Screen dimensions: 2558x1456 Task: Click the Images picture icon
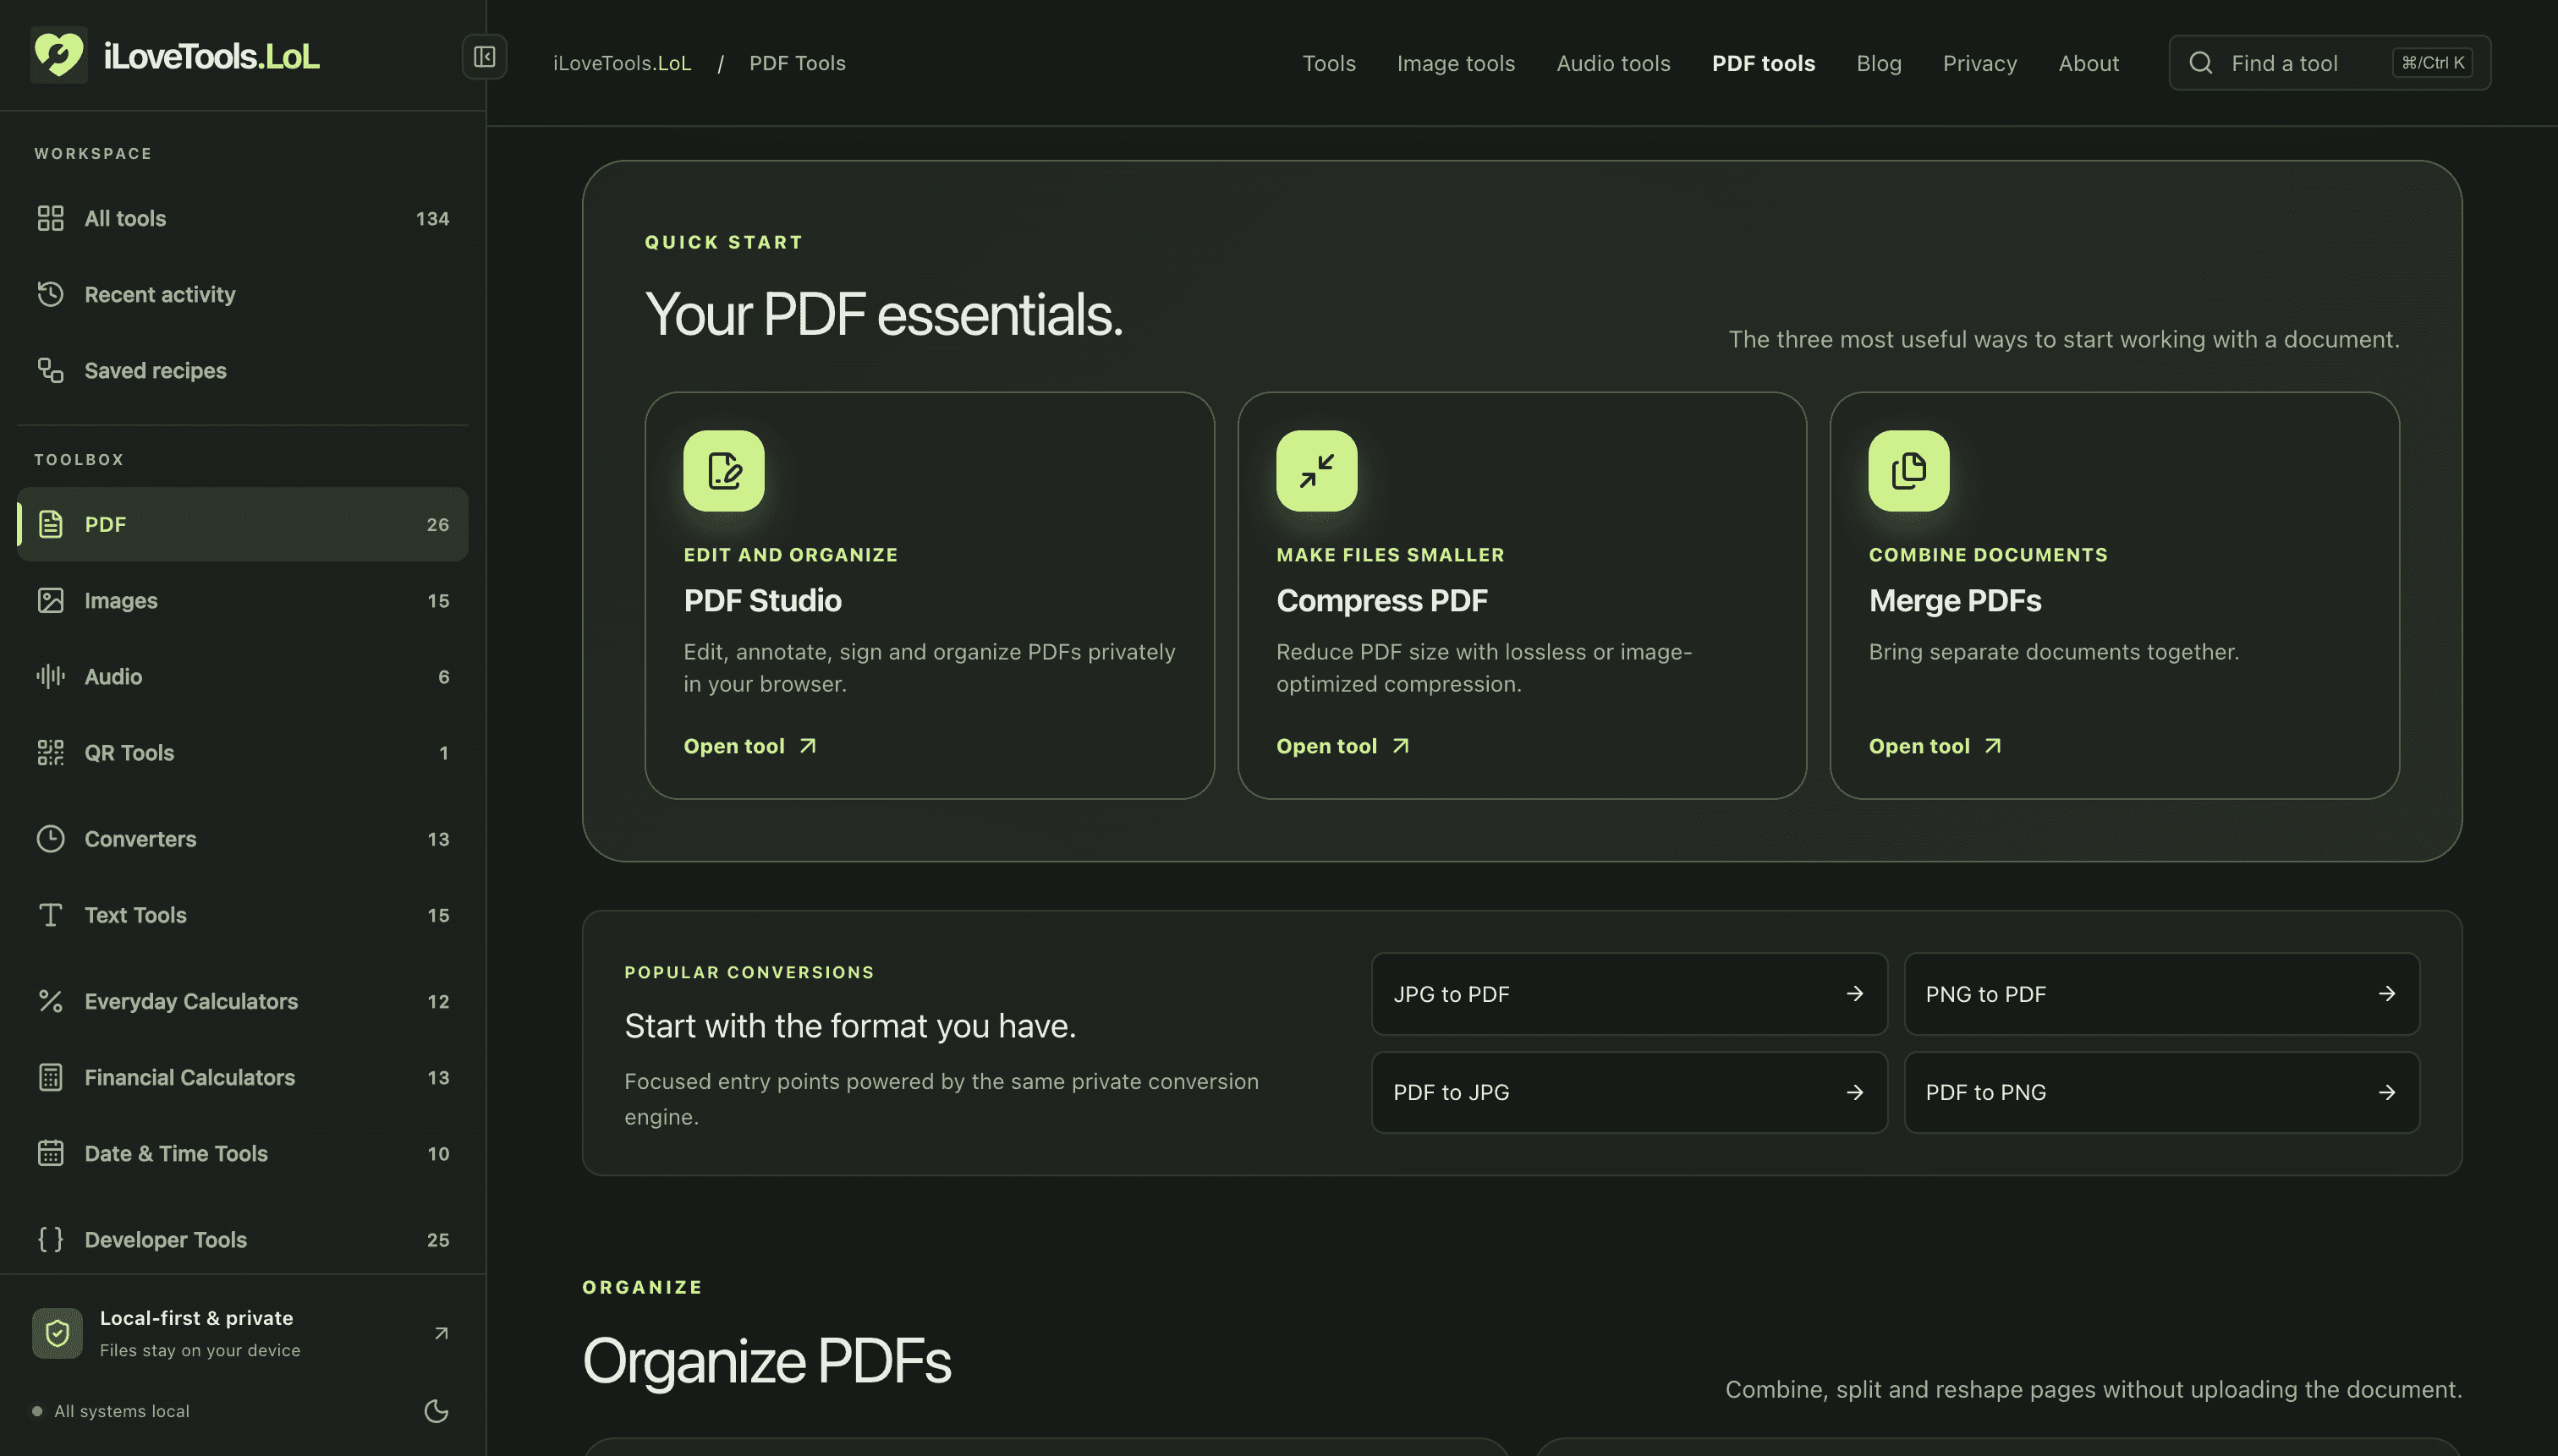click(x=50, y=600)
